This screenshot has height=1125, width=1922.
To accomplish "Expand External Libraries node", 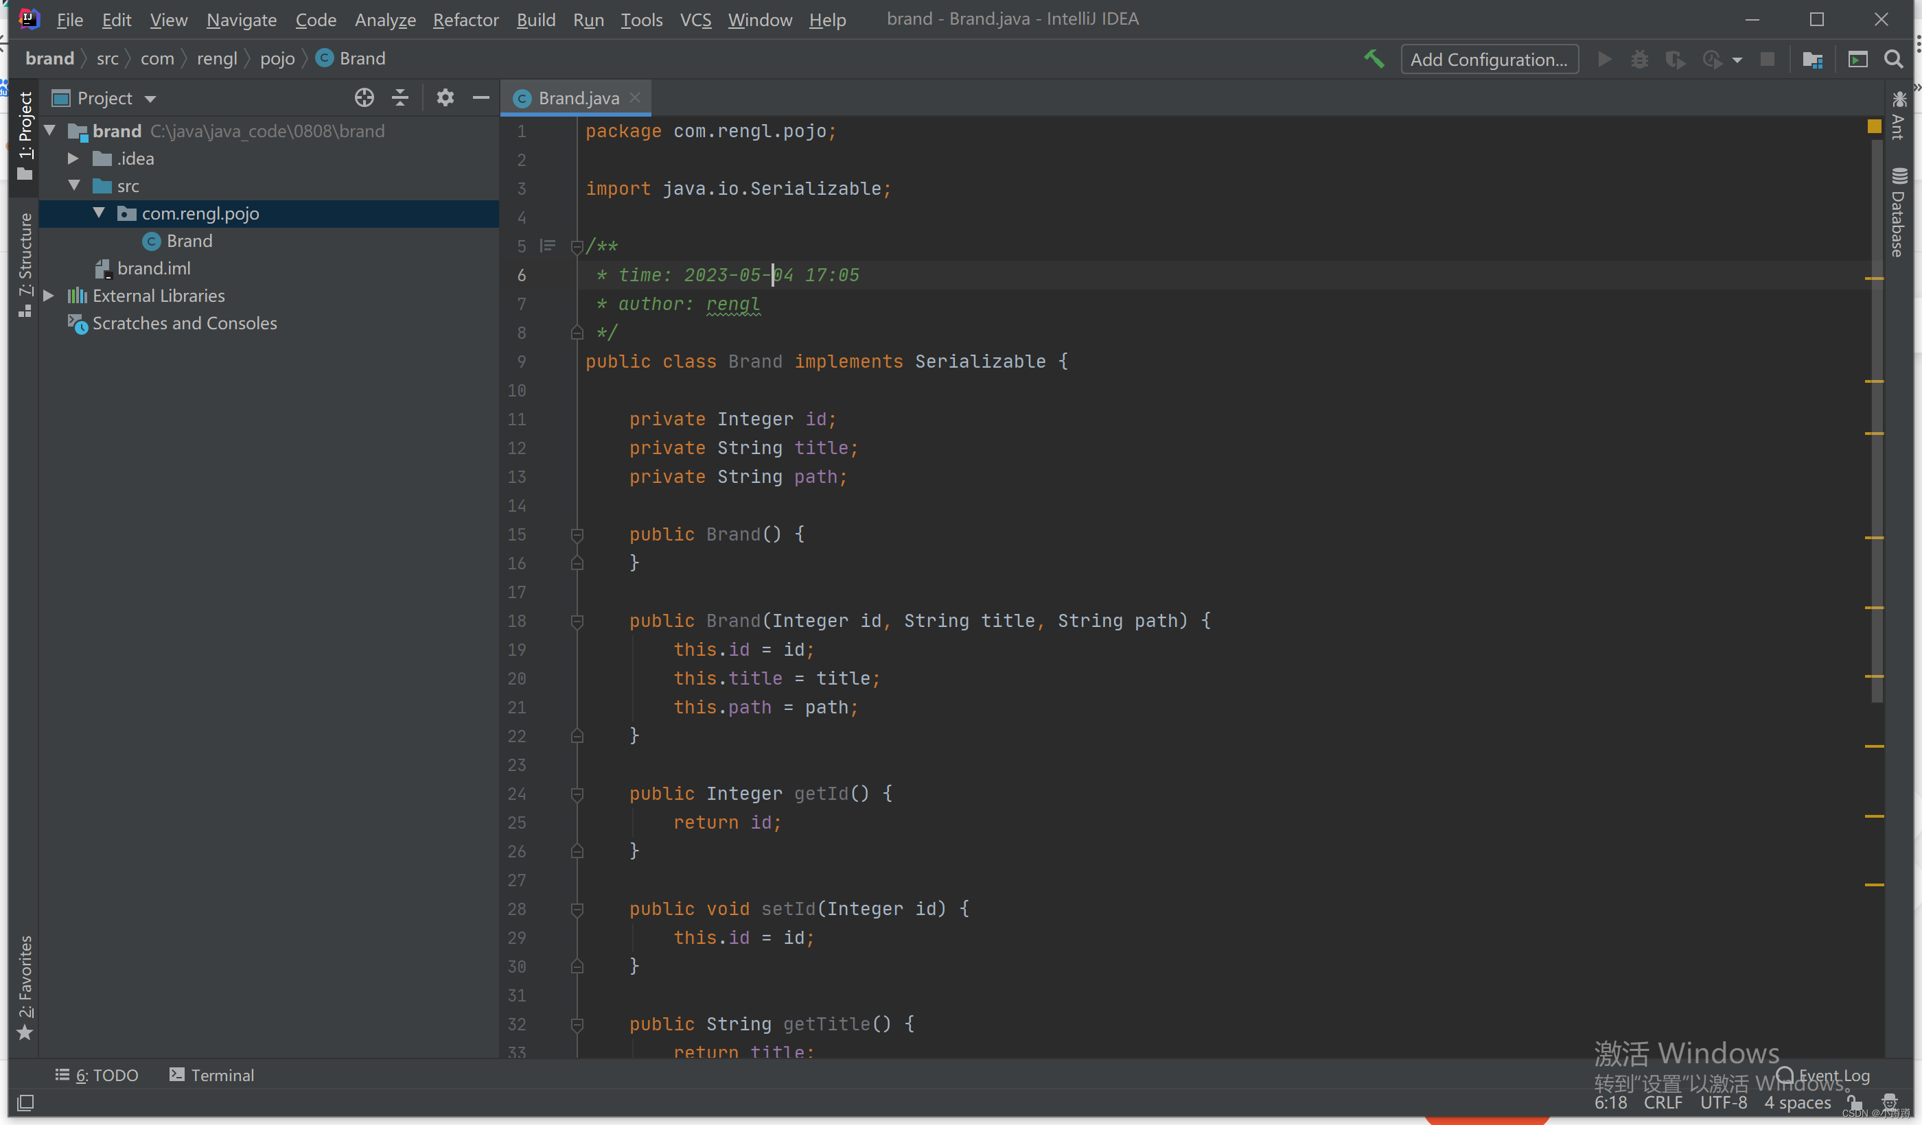I will [x=49, y=296].
